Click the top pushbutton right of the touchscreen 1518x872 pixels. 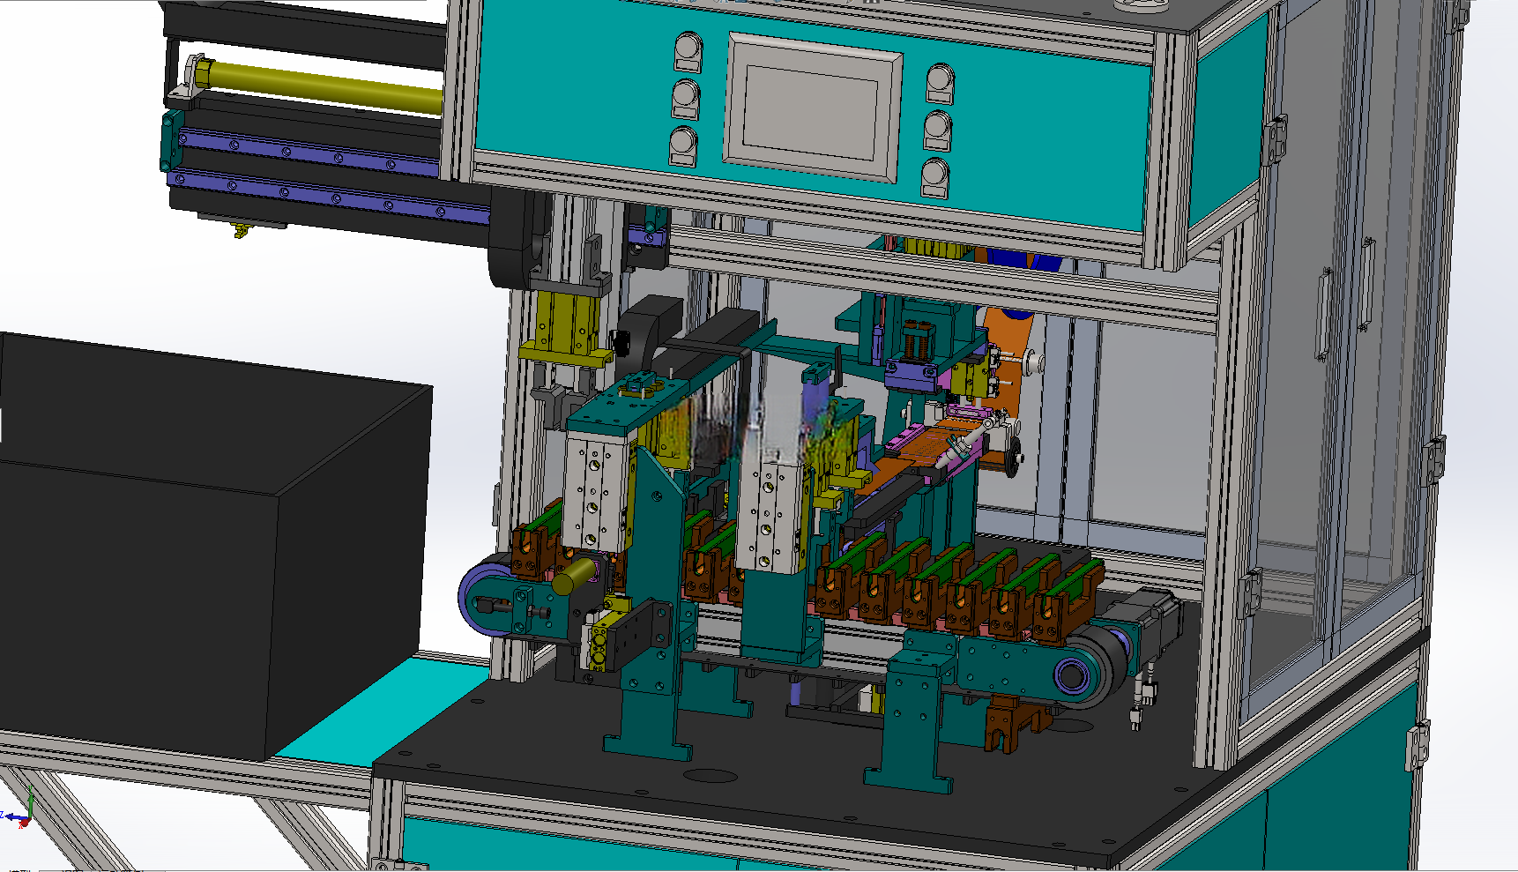941,83
